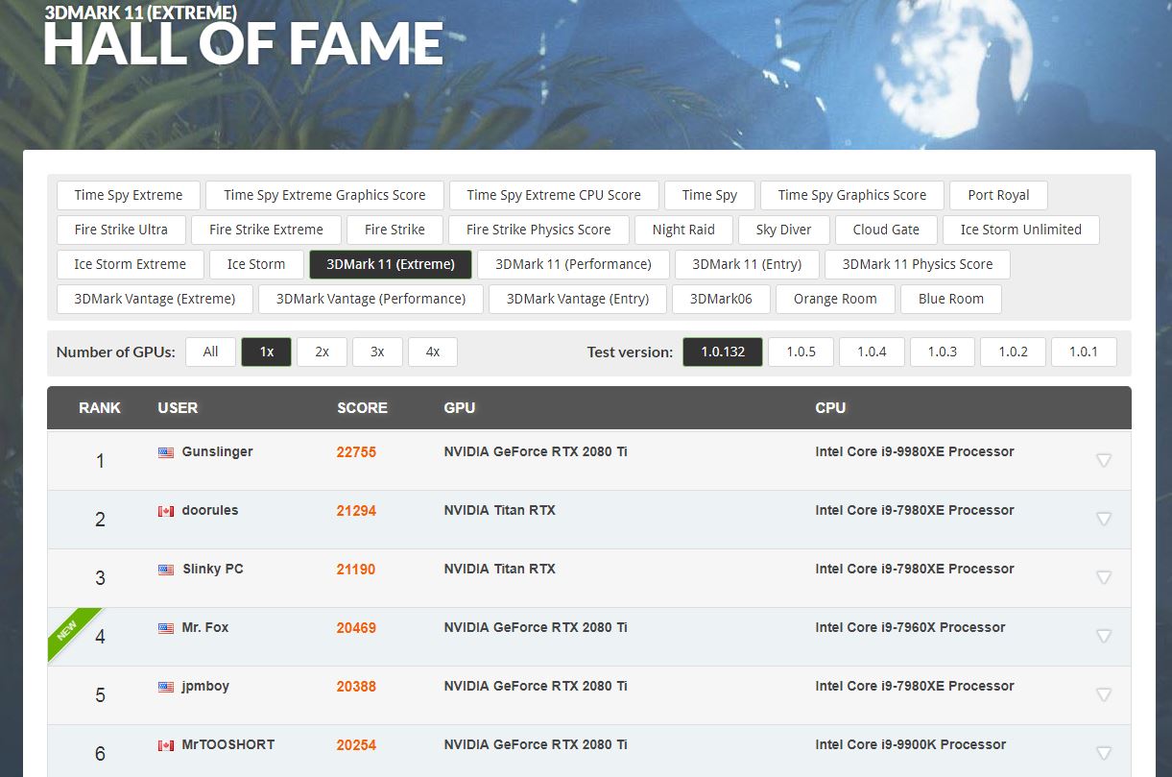Open Time Spy Extreme CPU Score tab
1172x777 pixels.
(554, 195)
